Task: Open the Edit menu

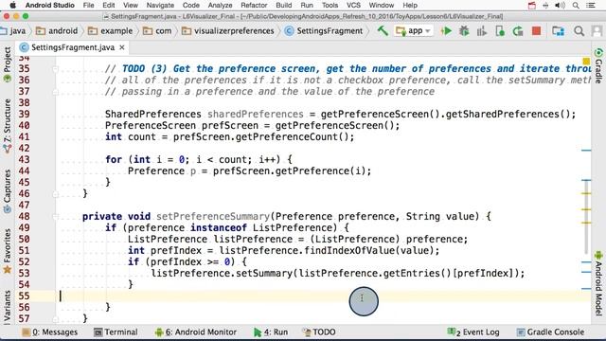Action: [x=109, y=5]
